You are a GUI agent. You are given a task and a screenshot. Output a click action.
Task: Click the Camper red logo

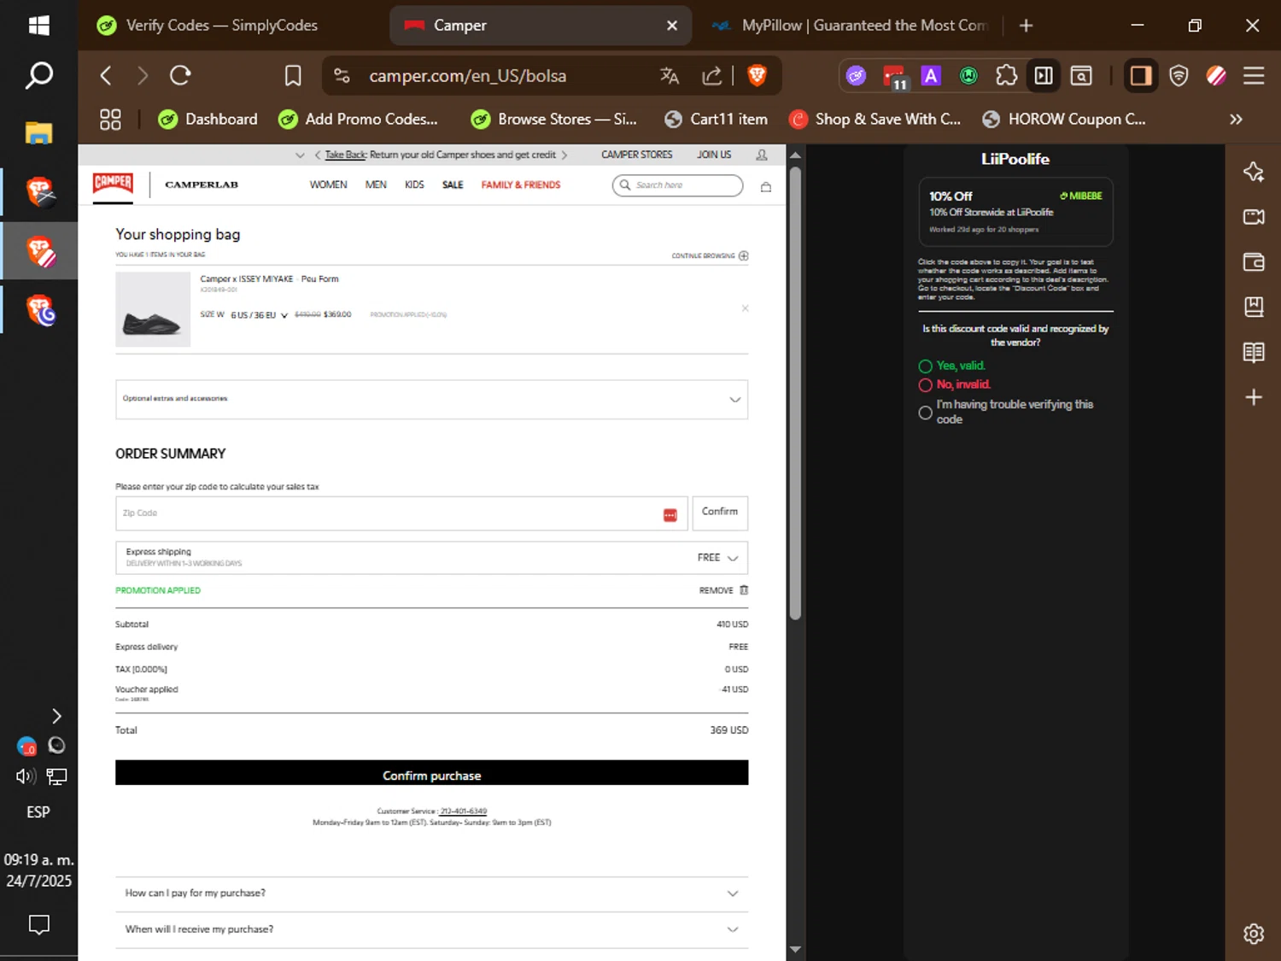[x=113, y=185]
